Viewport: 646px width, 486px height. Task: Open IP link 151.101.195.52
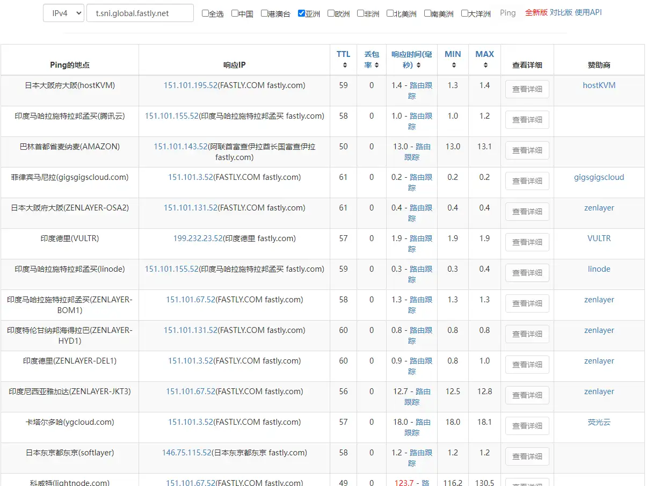(x=191, y=85)
